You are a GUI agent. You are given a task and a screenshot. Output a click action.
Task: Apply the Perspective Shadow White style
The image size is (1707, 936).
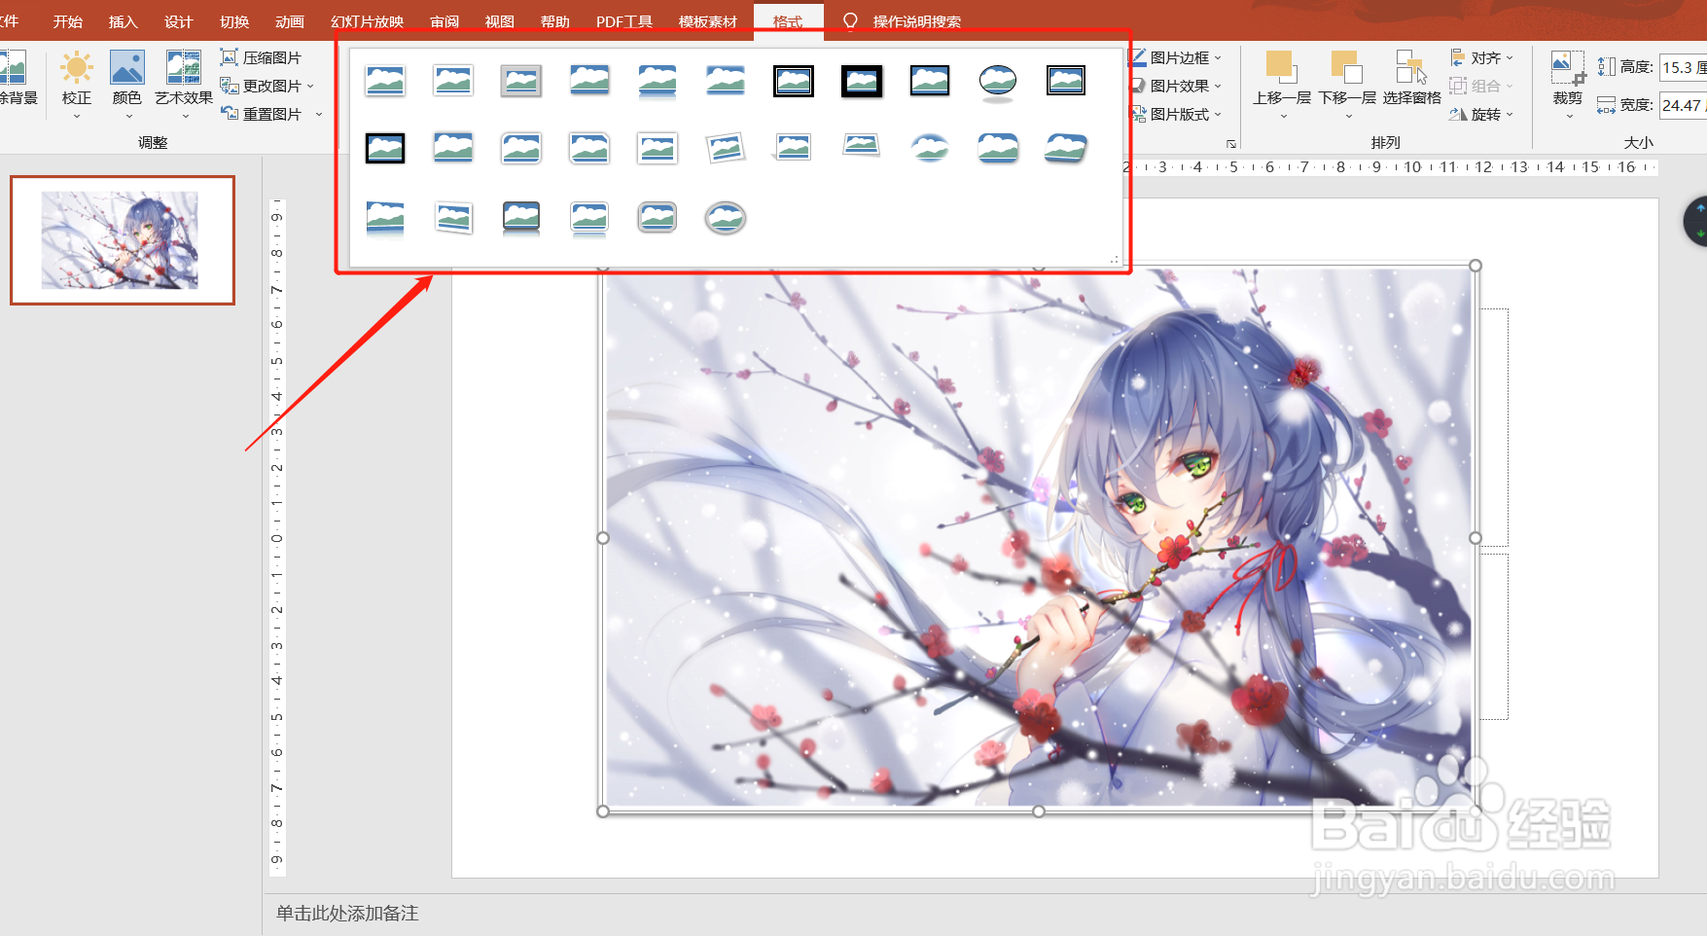click(794, 149)
